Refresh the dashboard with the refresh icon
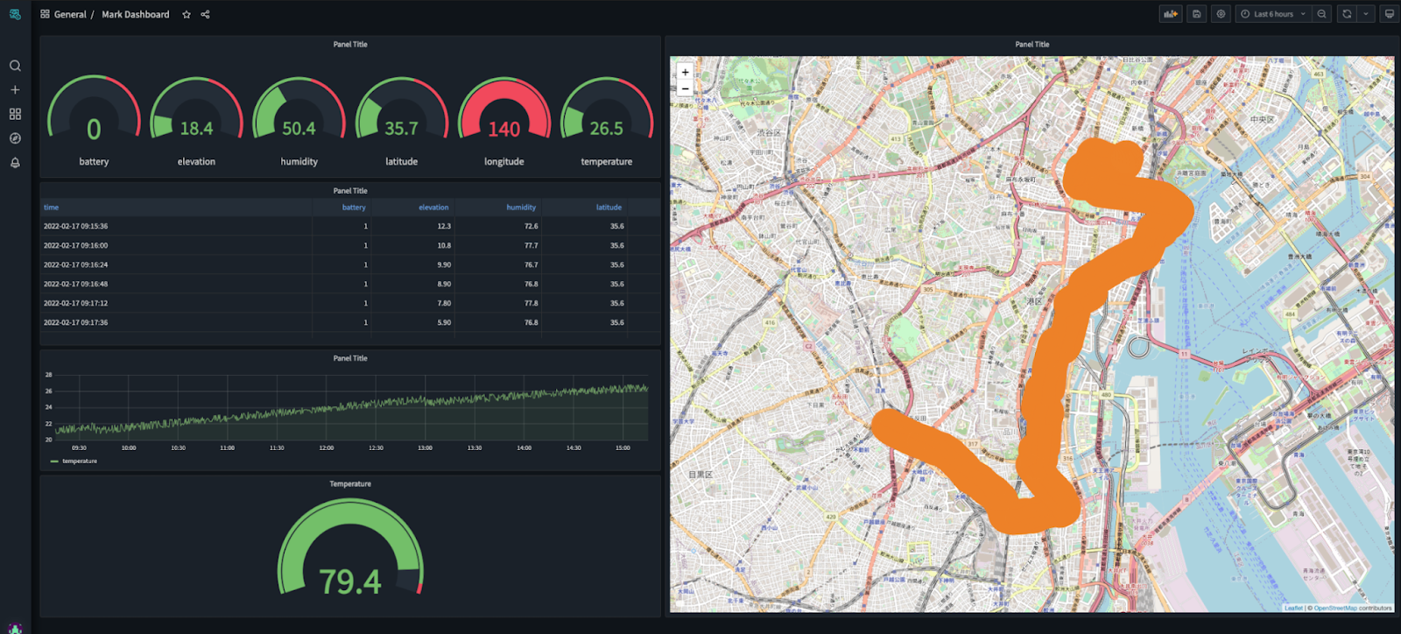The width and height of the screenshot is (1401, 634). click(x=1347, y=14)
